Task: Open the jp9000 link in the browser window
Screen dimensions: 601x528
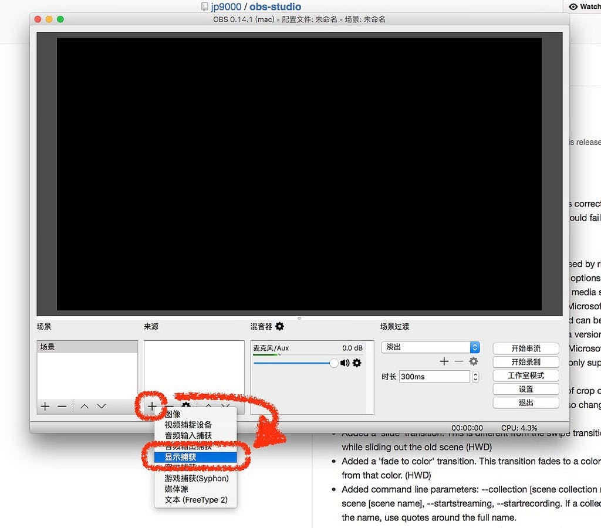Action: tap(226, 6)
